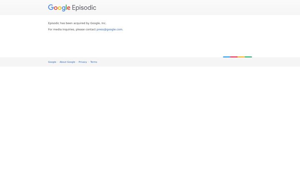The width and height of the screenshot is (300, 187).
Task: Open the Privacy footer link
Action: click(82, 62)
